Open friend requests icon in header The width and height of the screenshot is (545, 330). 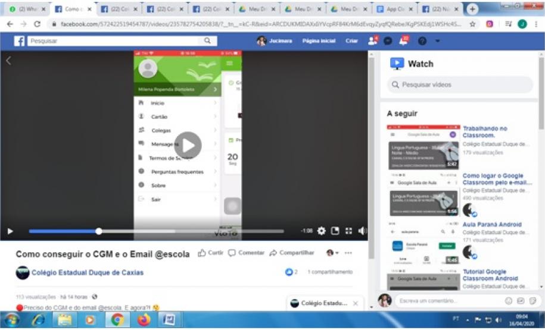[x=373, y=41]
